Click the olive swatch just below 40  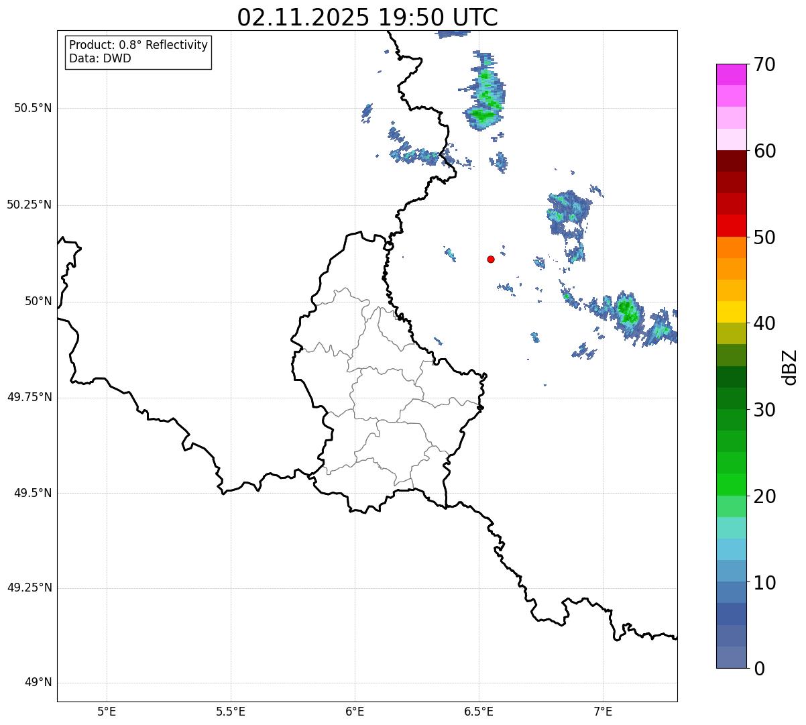tap(732, 333)
